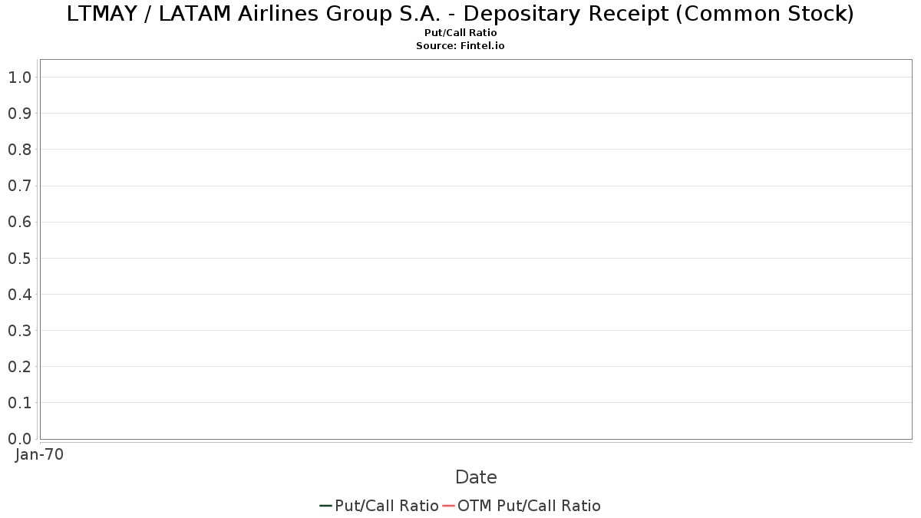Click the 0.8 y-axis tick label
Viewport: 921px width, 518px height.
tap(19, 150)
